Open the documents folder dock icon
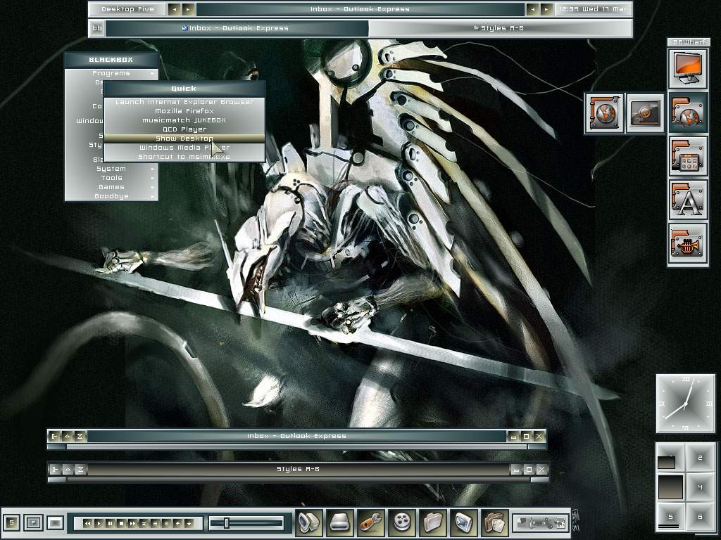721x540 pixels. (x=495, y=522)
